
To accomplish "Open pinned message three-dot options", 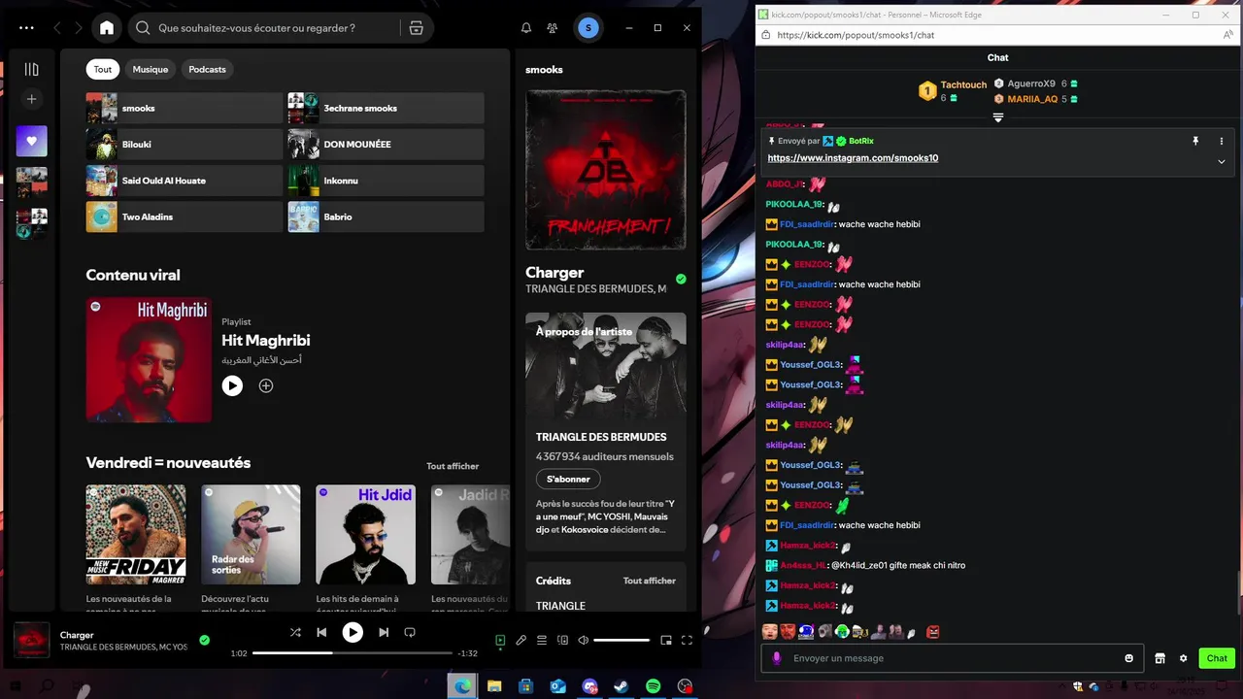I will [1222, 141].
